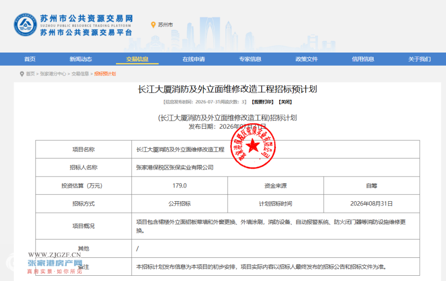The width and height of the screenshot is (446, 281).
Task: Click the 招标预计划 breadcrumb link
Action: pos(105,74)
